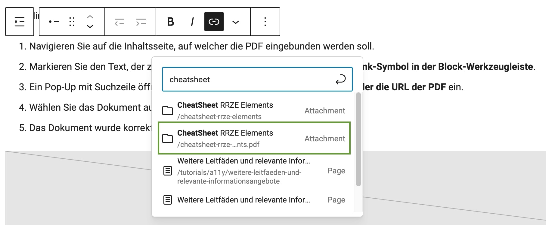546x225 pixels.
Task: Indent the list item
Action: (x=141, y=22)
